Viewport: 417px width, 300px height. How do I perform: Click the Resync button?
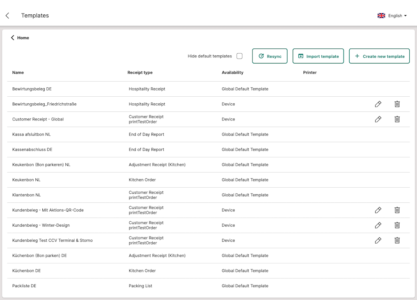click(270, 56)
